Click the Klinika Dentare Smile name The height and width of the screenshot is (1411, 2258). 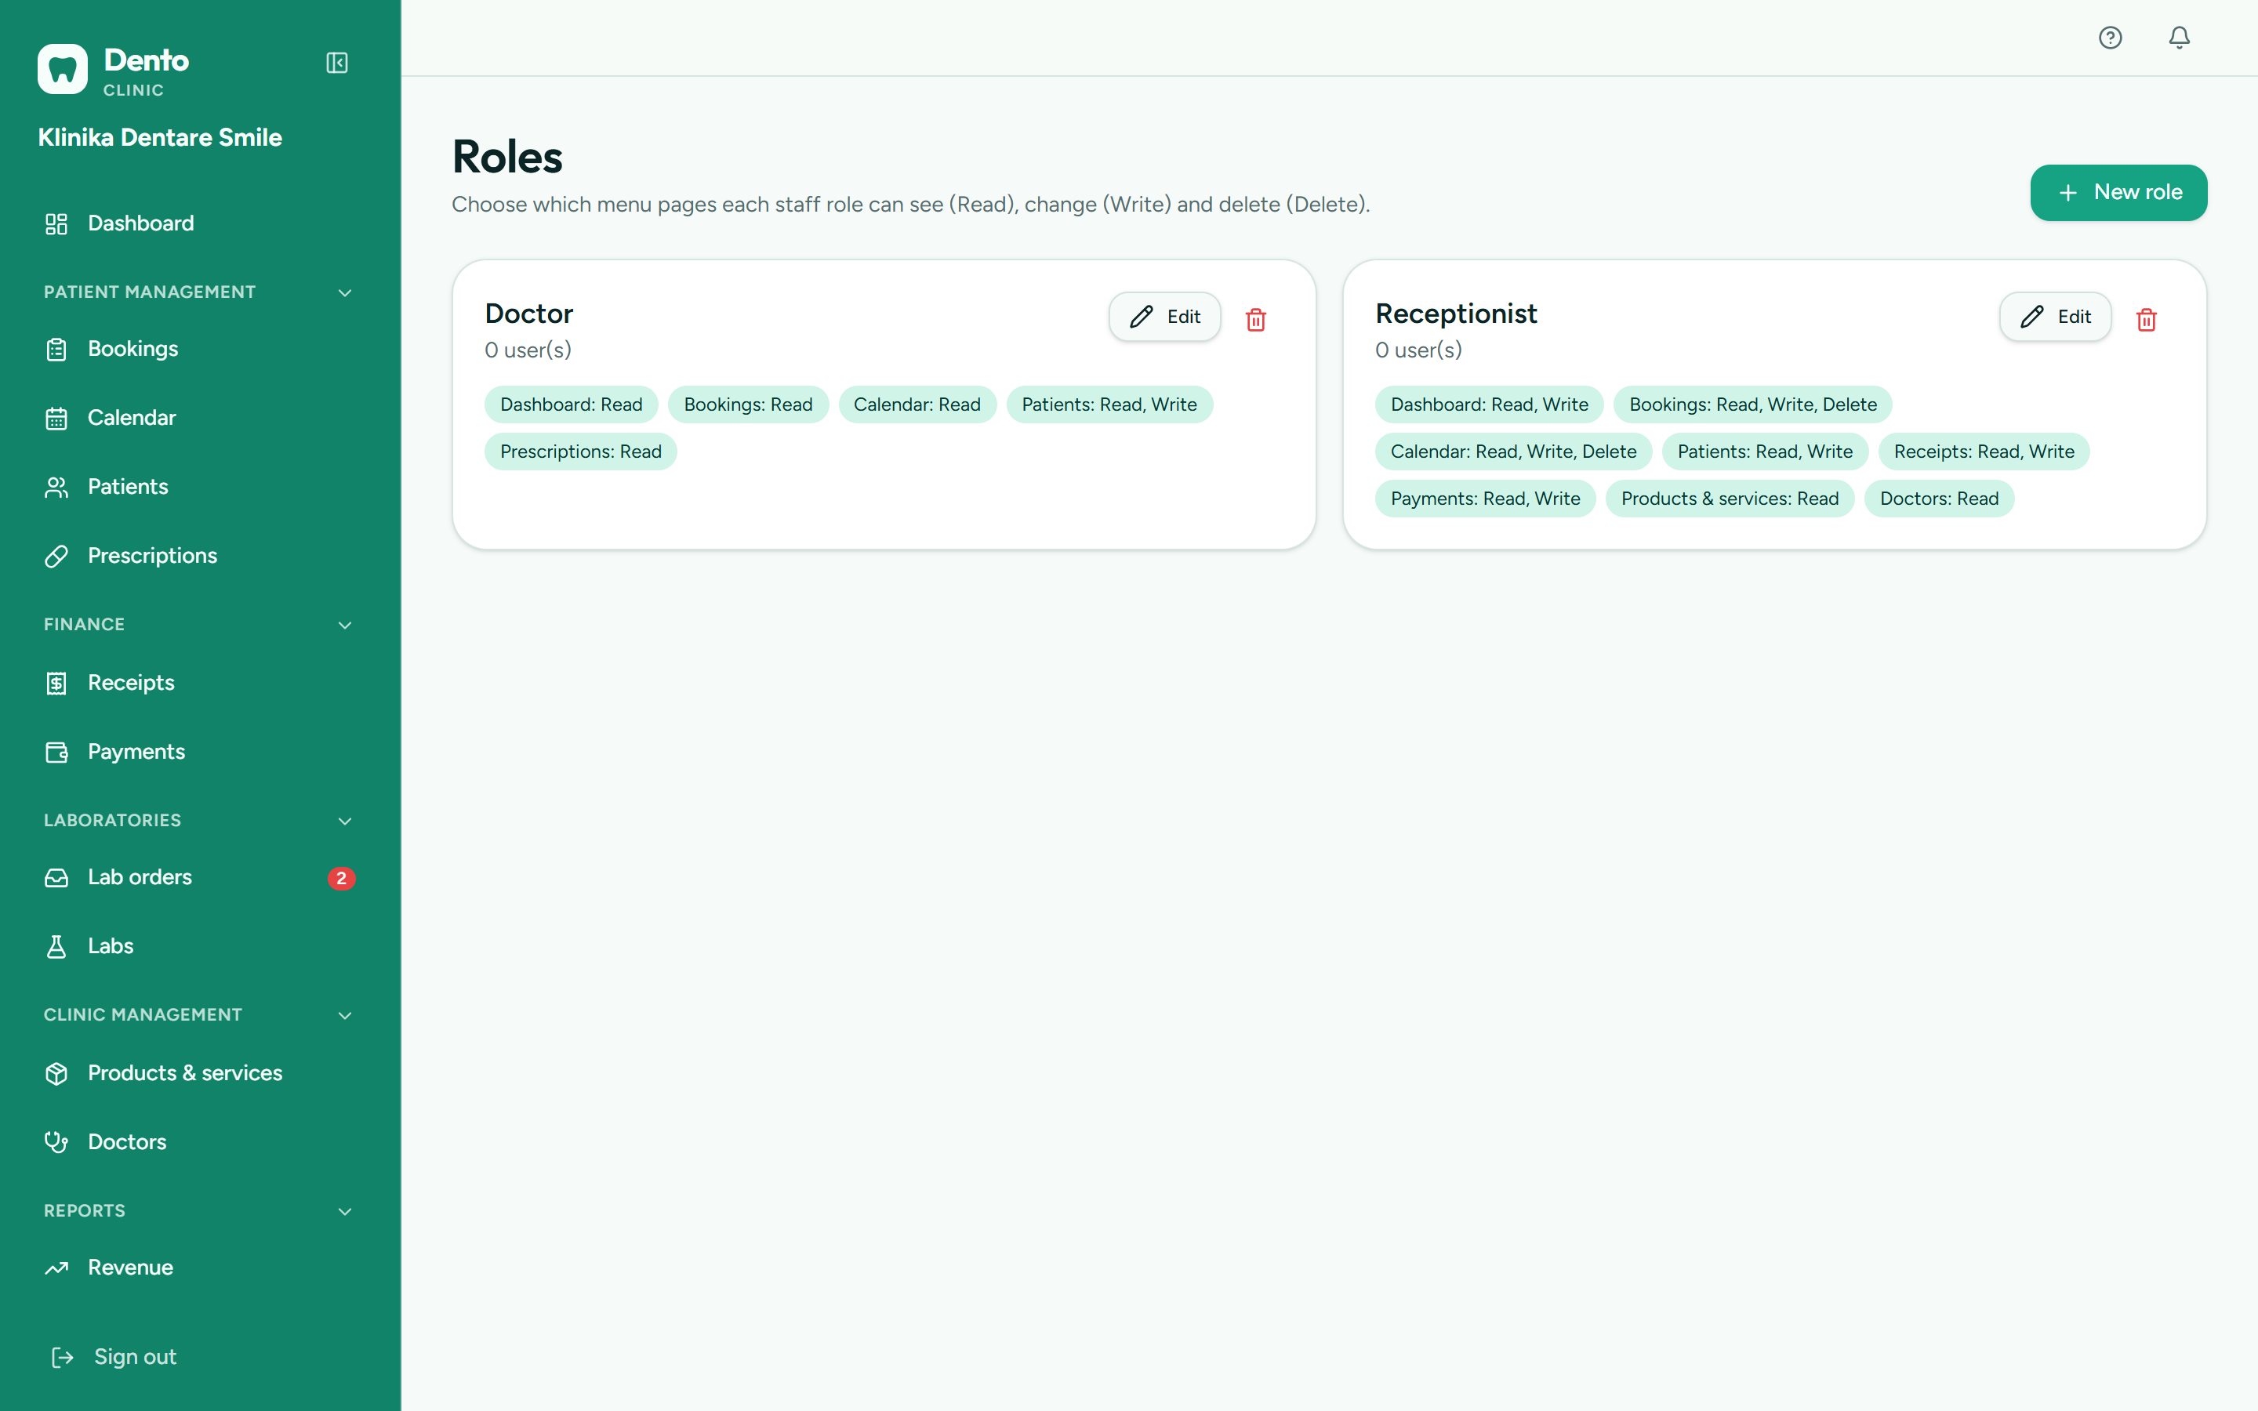coord(160,138)
